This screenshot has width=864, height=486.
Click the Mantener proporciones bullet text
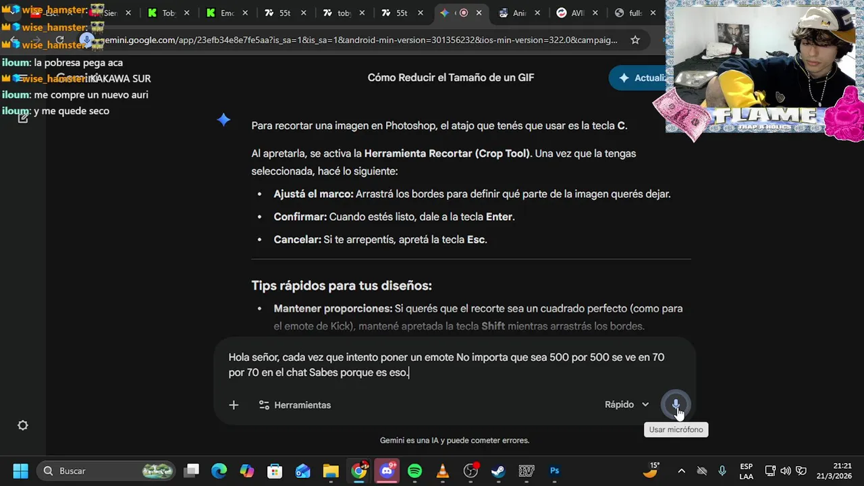click(x=478, y=317)
